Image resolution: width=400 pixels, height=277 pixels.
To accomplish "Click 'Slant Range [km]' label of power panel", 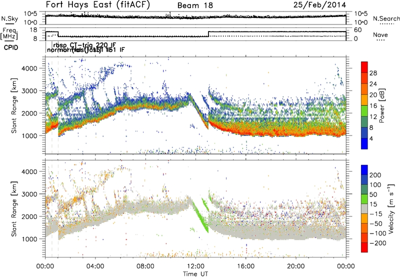I will (14, 105).
